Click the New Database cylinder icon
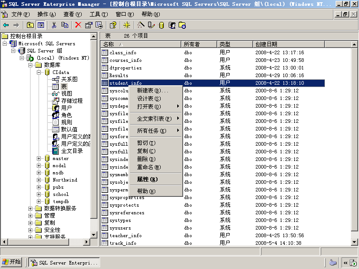This screenshot has height=269, width=359. [x=162, y=25]
